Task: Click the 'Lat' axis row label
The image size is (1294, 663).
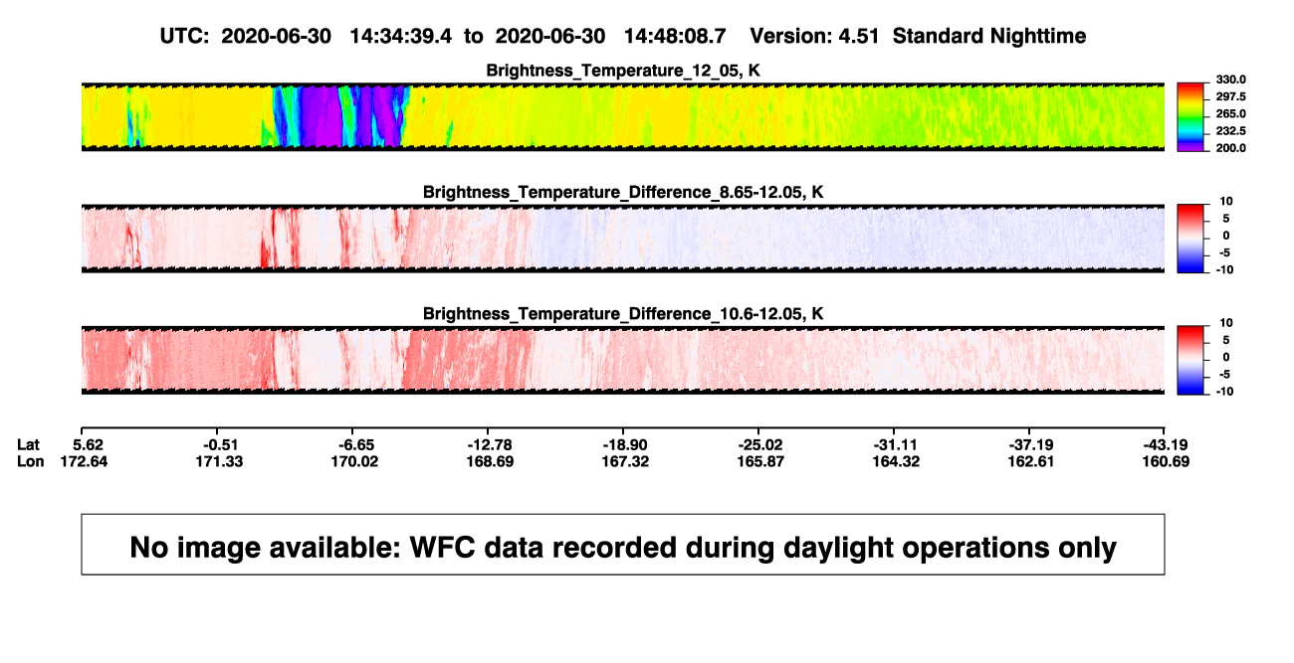Action: 29,444
